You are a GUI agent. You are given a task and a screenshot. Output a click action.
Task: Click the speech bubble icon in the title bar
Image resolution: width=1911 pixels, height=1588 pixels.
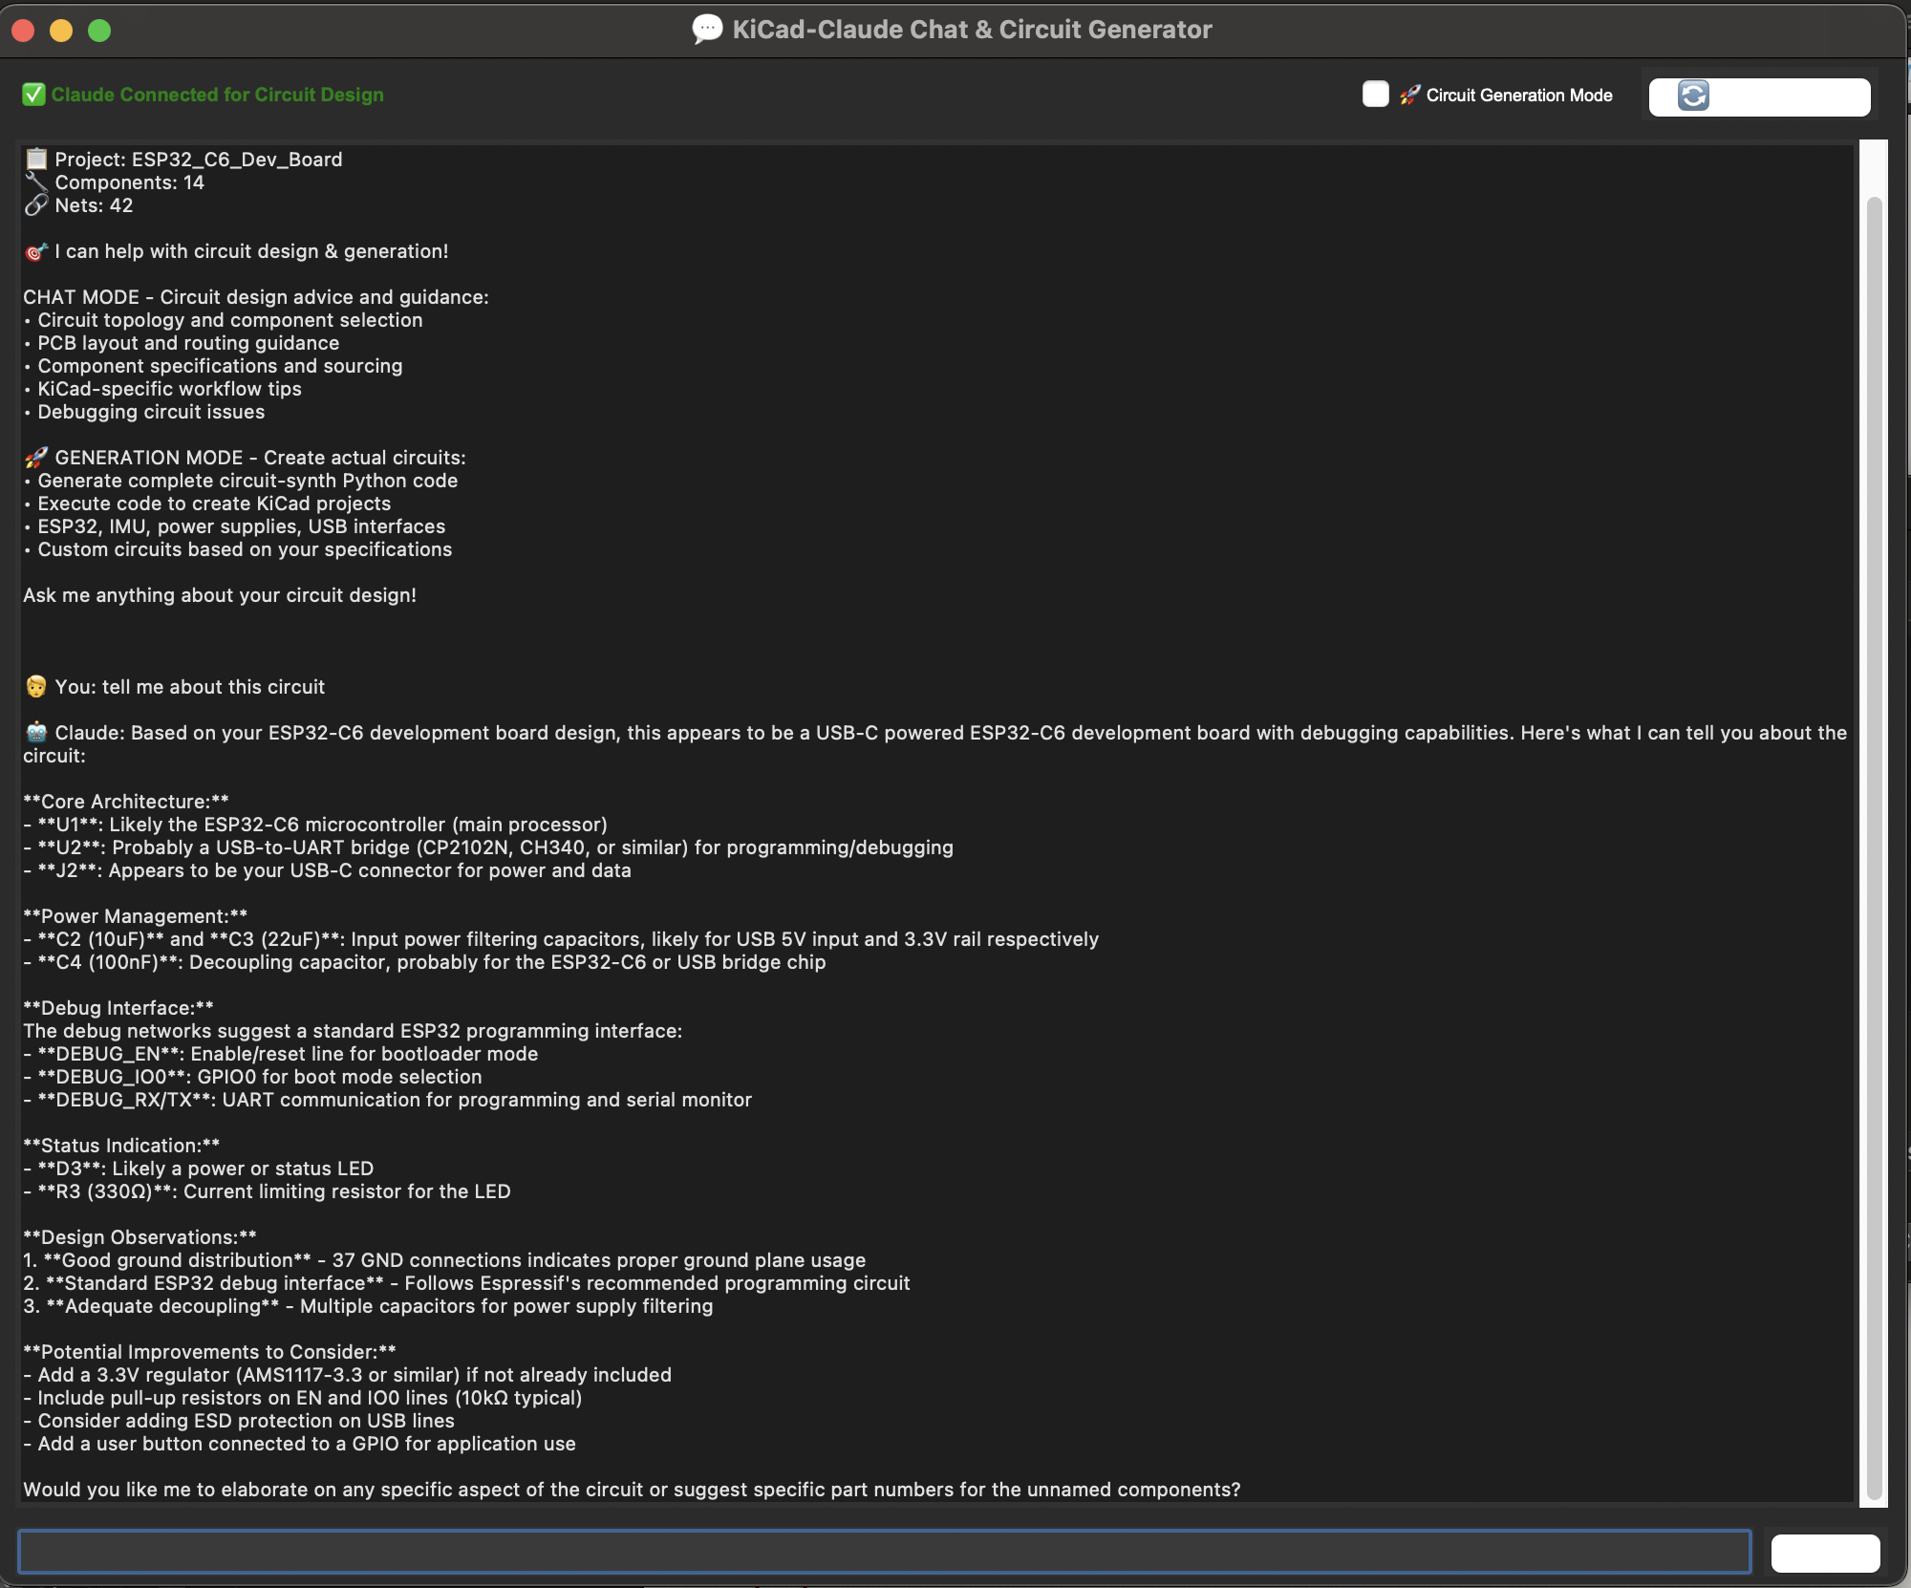707,30
